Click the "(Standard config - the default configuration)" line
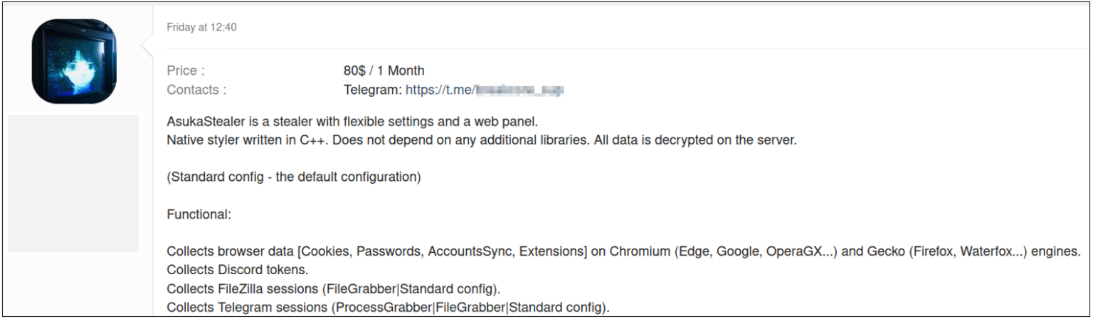Viewport: 1093px width, 319px height. (294, 177)
